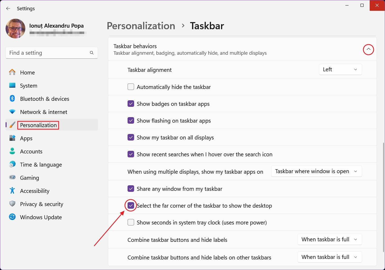
Task: Select the Bluetooth & devices icon
Action: click(12, 99)
